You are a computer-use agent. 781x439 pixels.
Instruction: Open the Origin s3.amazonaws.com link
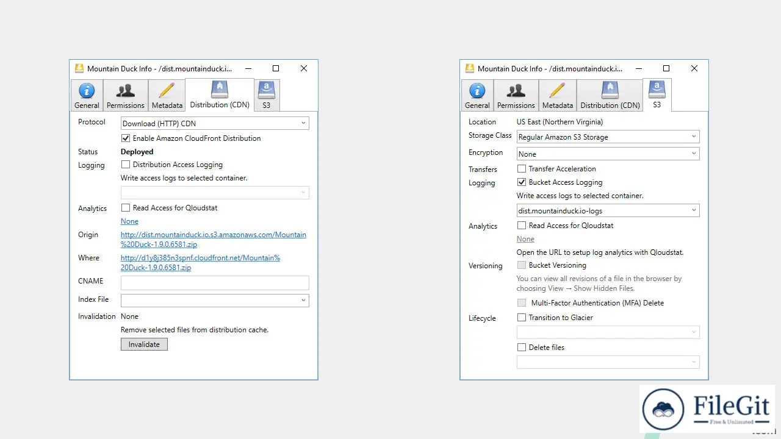coord(214,240)
